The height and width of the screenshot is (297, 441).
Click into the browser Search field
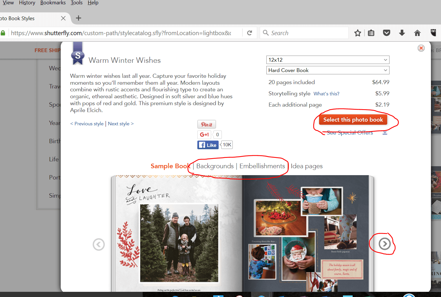[304, 33]
